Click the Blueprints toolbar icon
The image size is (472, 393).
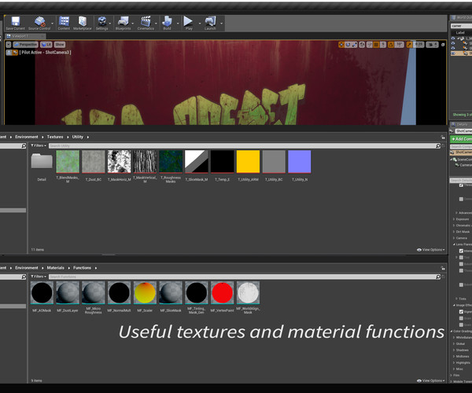click(x=124, y=23)
